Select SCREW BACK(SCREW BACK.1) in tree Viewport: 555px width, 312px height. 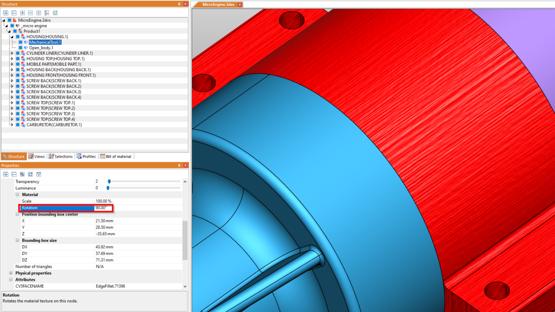click(x=54, y=81)
